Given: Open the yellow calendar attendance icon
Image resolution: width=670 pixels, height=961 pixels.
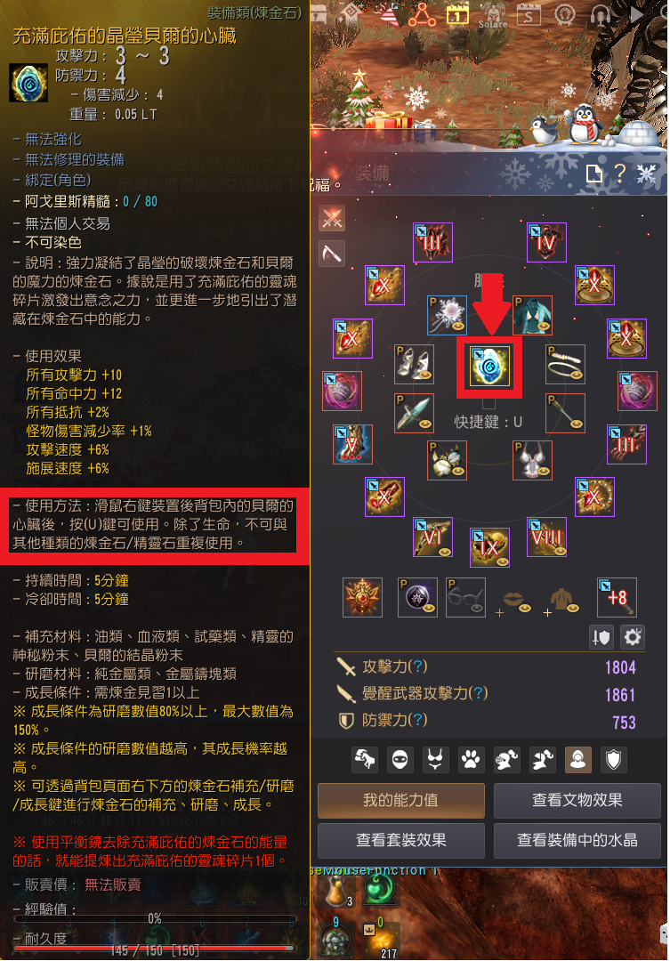Looking at the screenshot, I should pyautogui.click(x=456, y=15).
